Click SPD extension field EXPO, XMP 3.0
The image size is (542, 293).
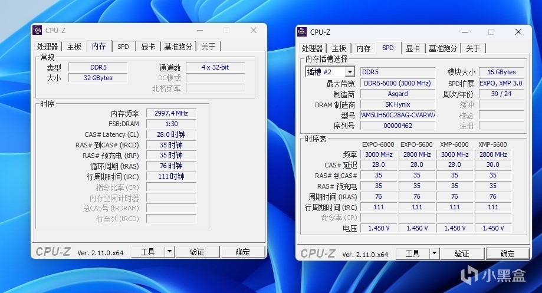point(501,83)
